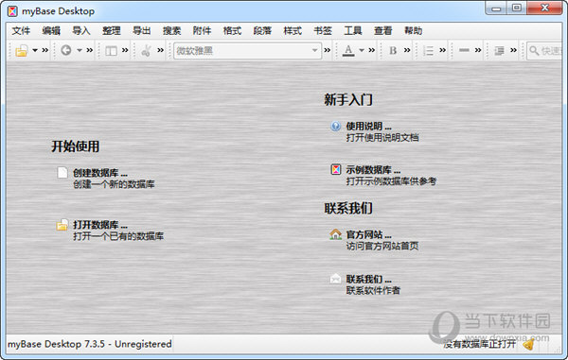Visit the 官方网站 ... link
The image size is (568, 360).
click(x=369, y=234)
